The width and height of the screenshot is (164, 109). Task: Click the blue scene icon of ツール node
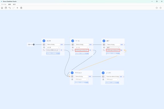73,41
